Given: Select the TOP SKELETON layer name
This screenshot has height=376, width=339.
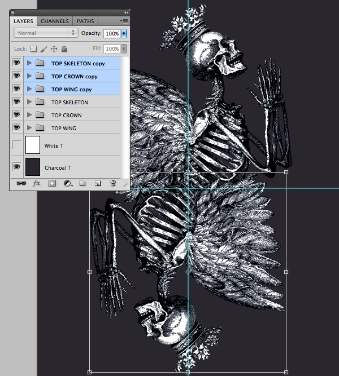Looking at the screenshot, I should 69,103.
